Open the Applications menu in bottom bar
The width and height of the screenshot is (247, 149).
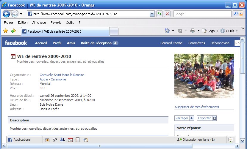(x=19, y=140)
